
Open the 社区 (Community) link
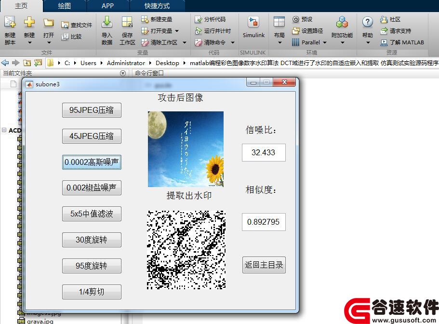[390, 19]
